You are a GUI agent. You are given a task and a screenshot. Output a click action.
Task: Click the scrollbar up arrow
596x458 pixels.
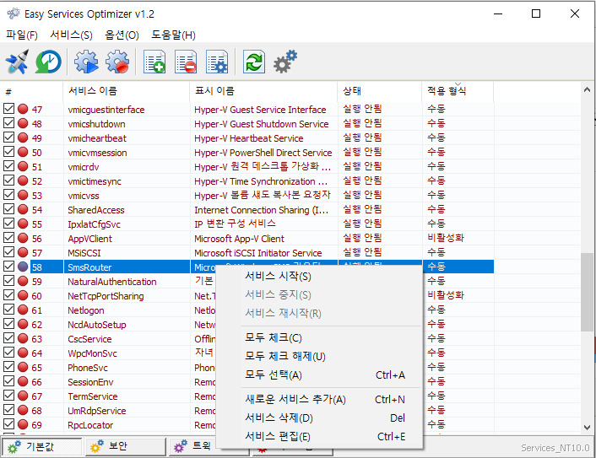point(587,90)
